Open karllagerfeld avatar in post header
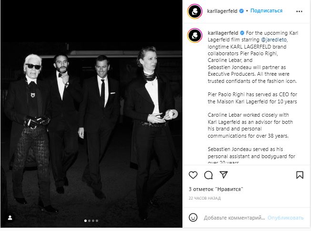This screenshot has height=231, width=311. (195, 11)
